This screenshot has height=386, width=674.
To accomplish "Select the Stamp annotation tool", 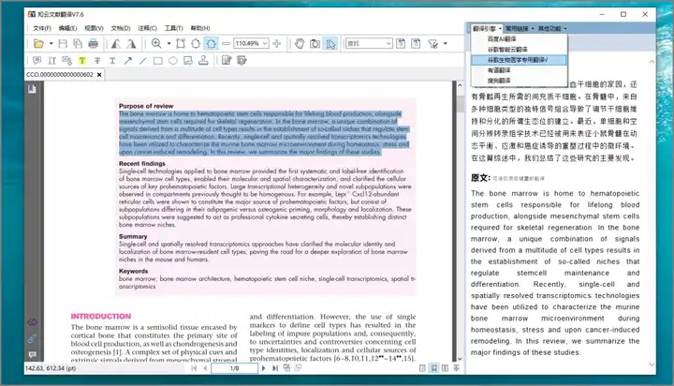I will [x=203, y=61].
